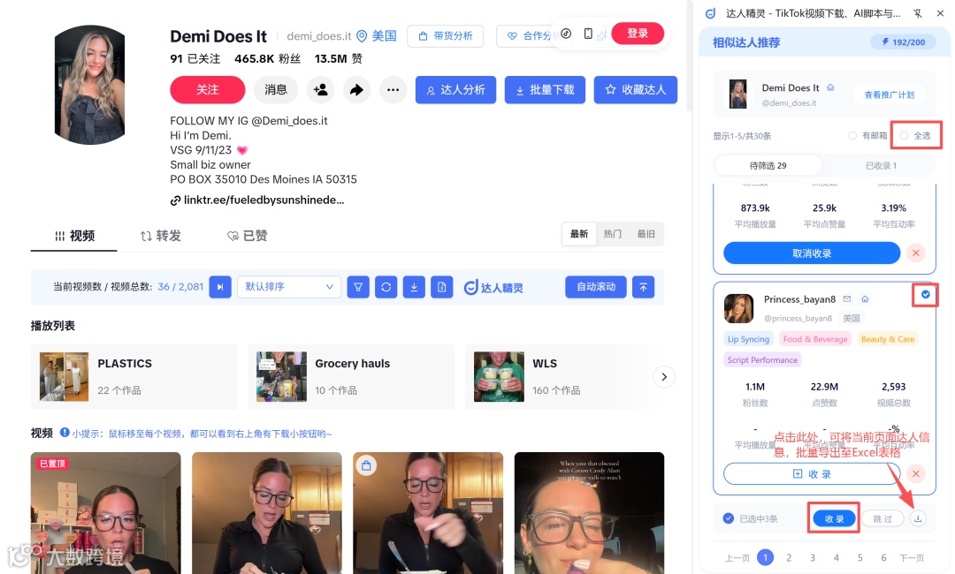This screenshot has height=574, width=955.
Task: Click the share arrow icon on profile
Action: pos(356,90)
